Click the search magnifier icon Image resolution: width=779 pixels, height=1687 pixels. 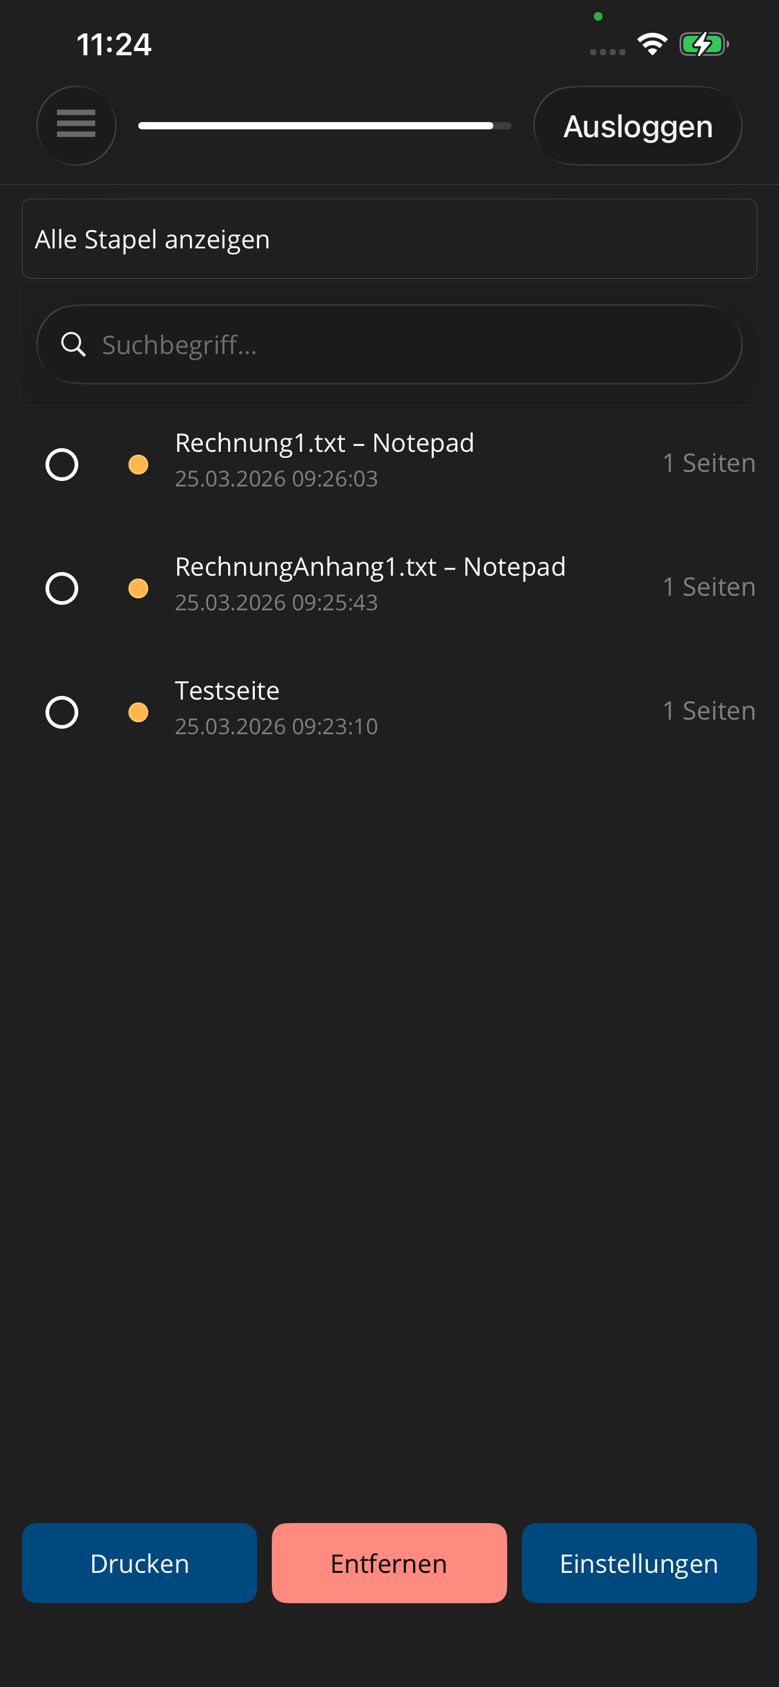tap(73, 344)
